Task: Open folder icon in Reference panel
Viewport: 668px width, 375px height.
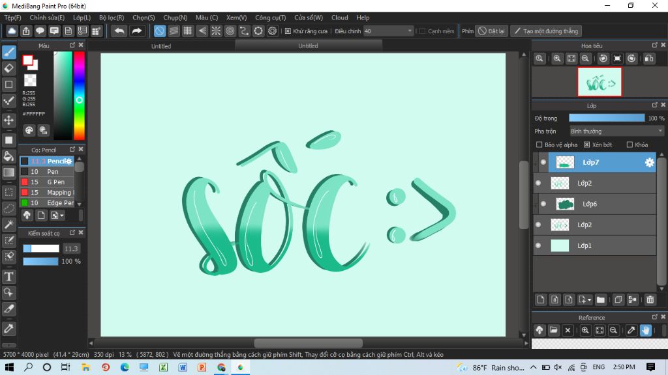Action: [x=553, y=330]
